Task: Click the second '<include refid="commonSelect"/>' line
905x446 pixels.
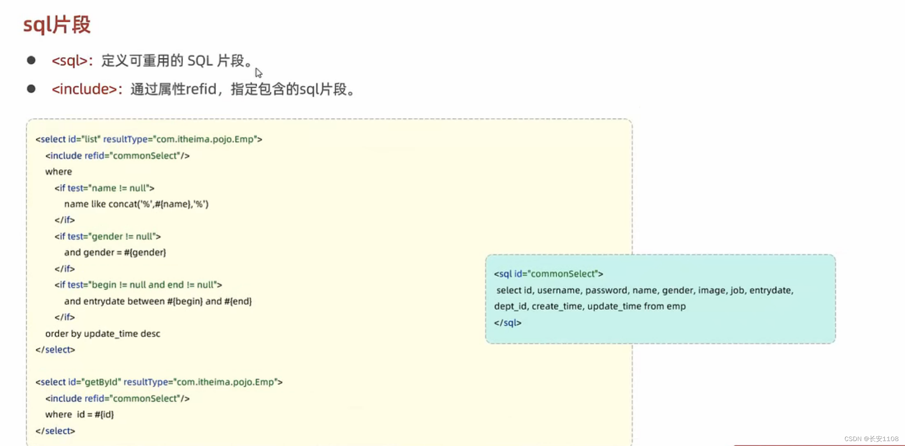Action: (117, 398)
